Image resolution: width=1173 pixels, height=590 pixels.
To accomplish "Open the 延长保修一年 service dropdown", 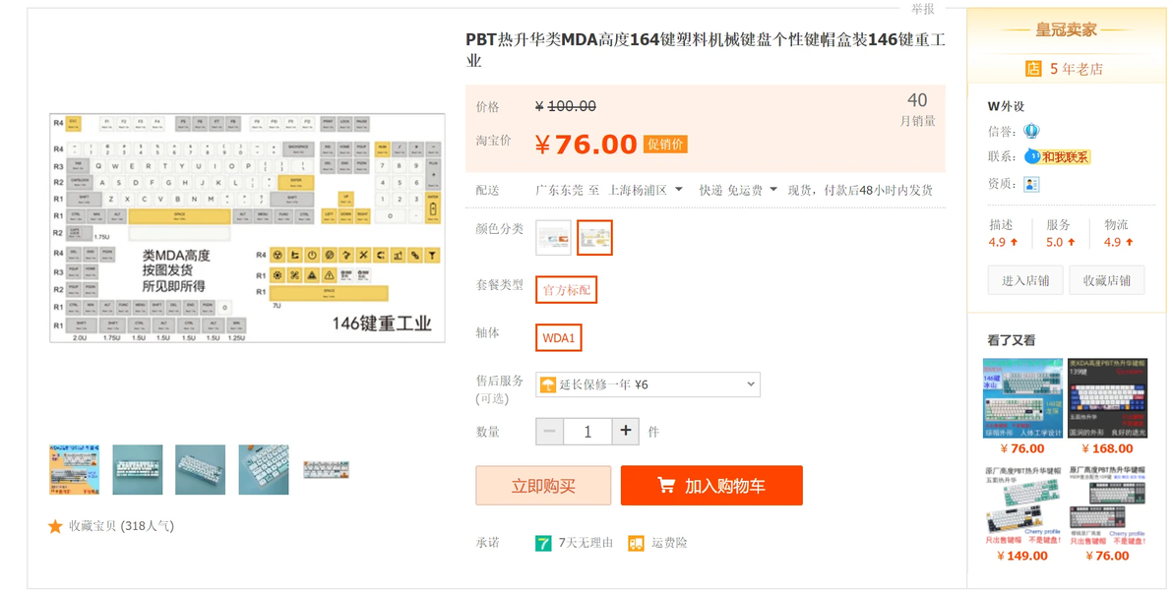I will pyautogui.click(x=648, y=384).
